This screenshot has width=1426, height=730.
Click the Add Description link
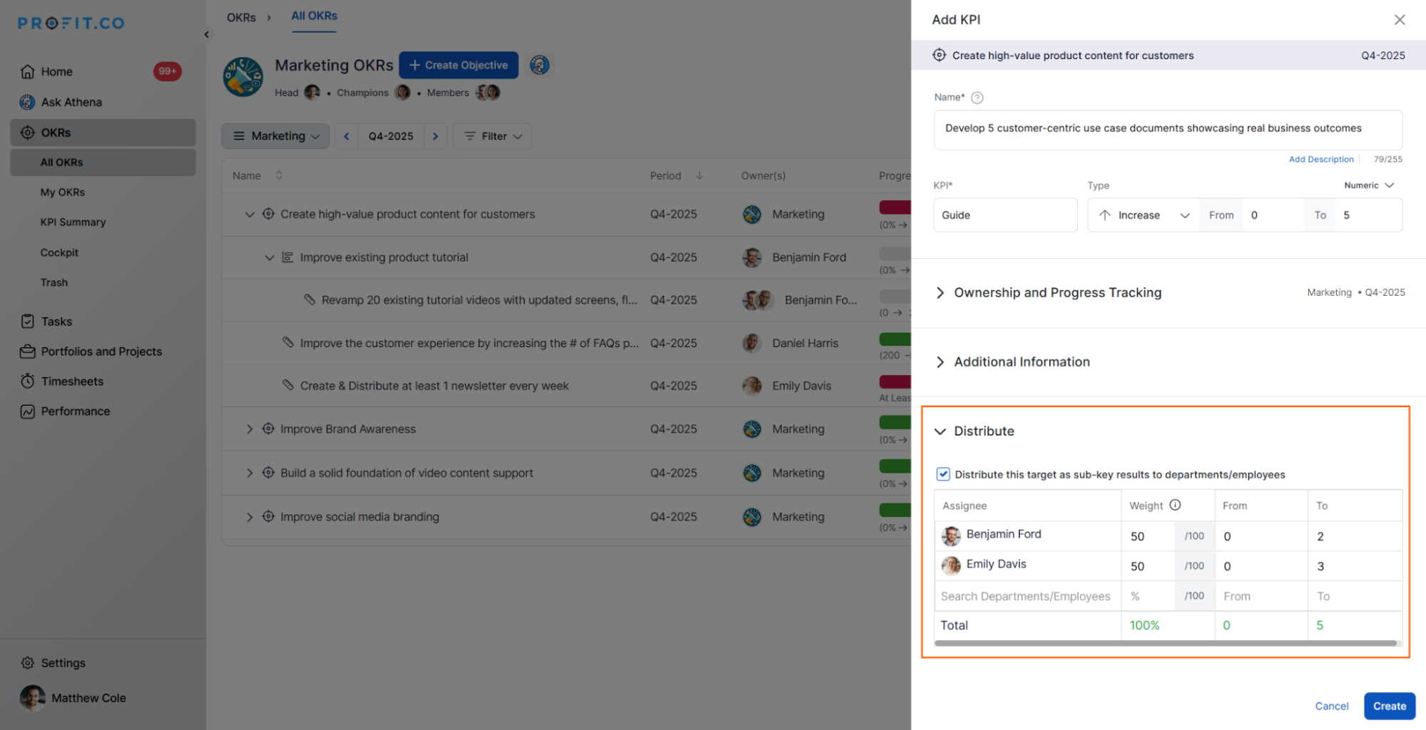(x=1320, y=159)
